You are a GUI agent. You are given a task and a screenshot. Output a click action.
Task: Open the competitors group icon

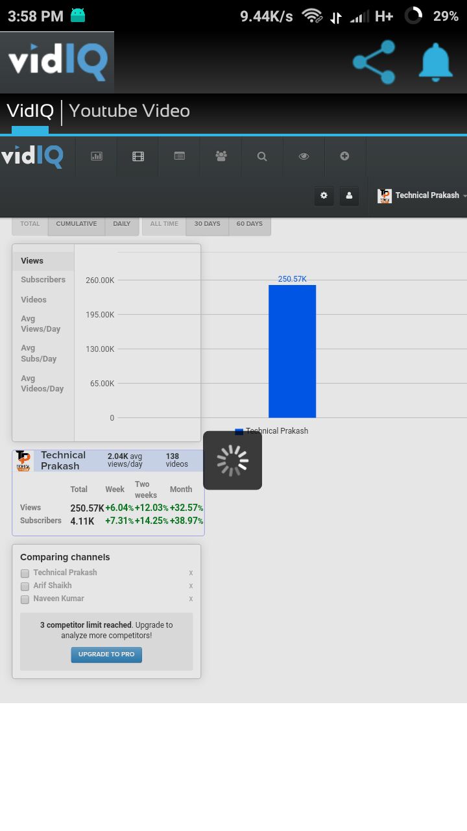click(x=221, y=156)
